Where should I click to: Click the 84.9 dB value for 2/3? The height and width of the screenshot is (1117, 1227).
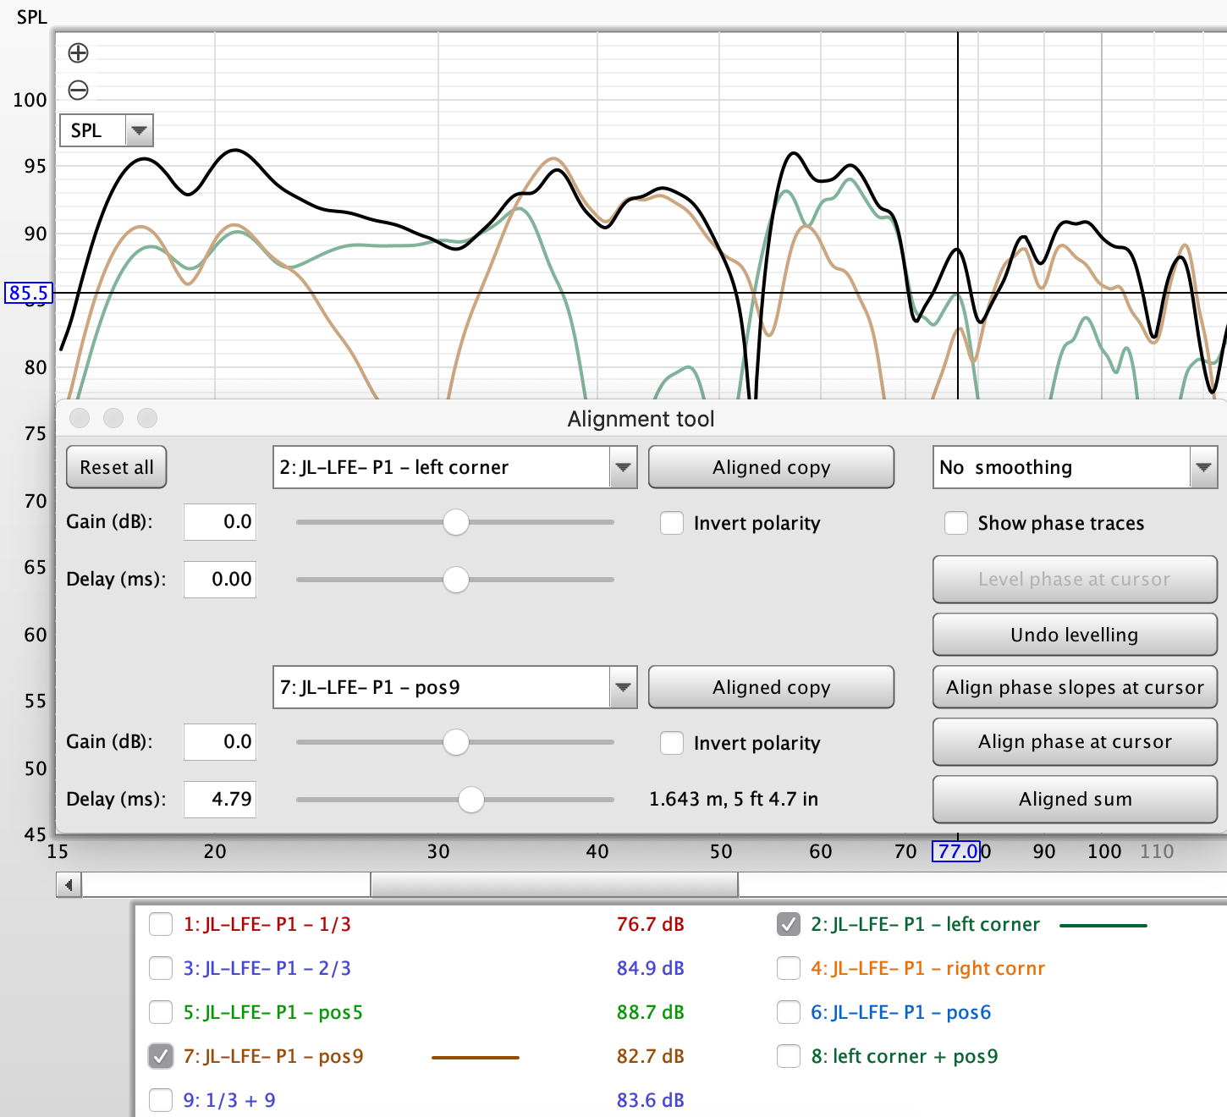pyautogui.click(x=650, y=968)
